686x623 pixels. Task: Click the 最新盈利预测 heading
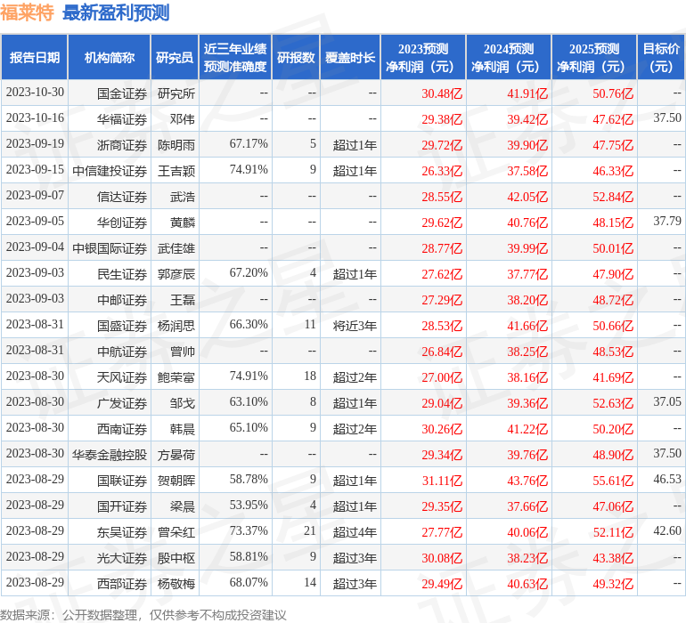coord(116,12)
